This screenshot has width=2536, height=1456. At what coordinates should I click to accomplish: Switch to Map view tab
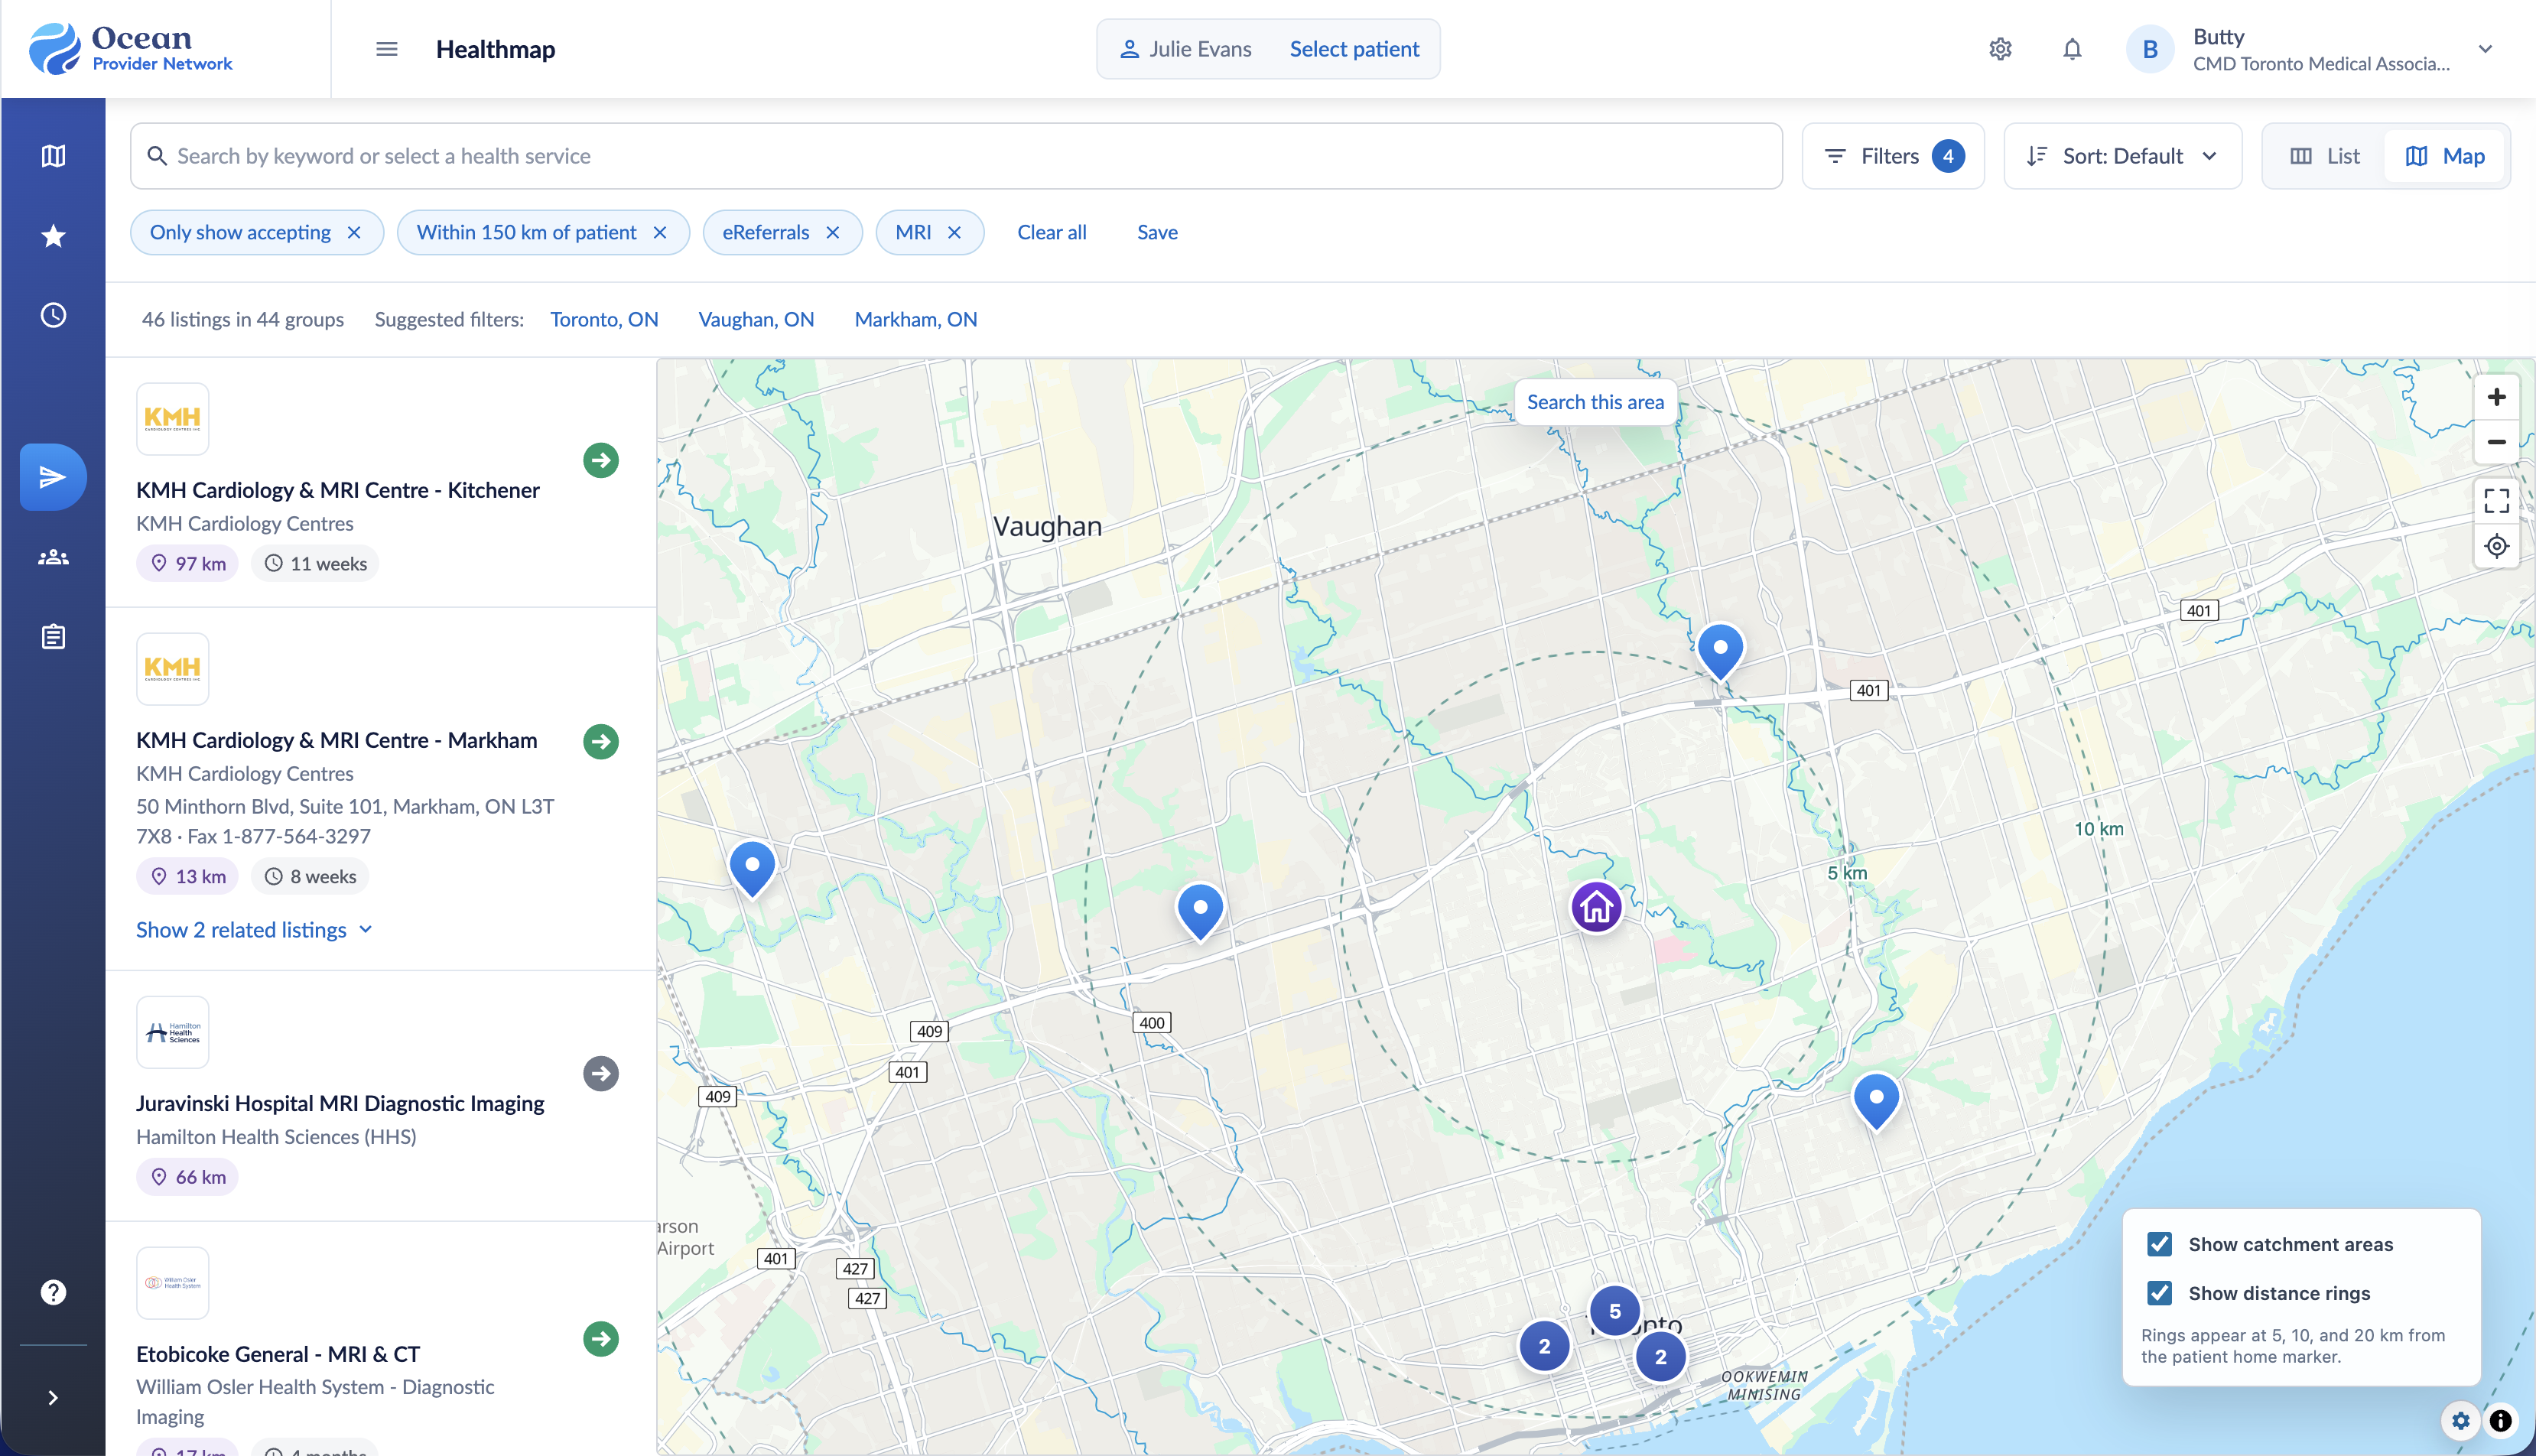tap(2445, 156)
